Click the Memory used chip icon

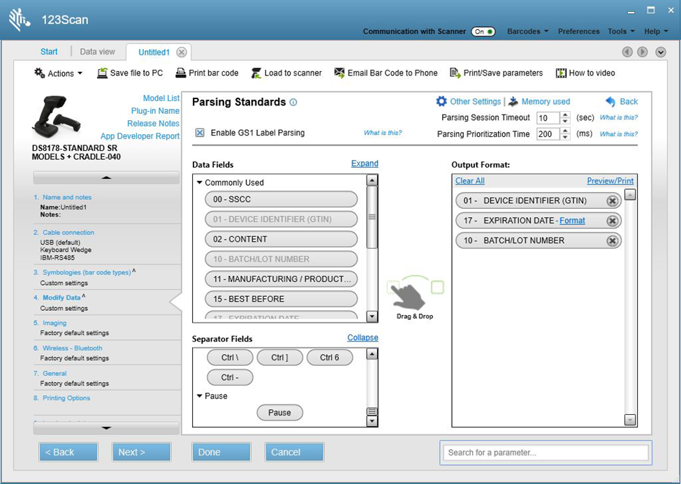(x=513, y=102)
